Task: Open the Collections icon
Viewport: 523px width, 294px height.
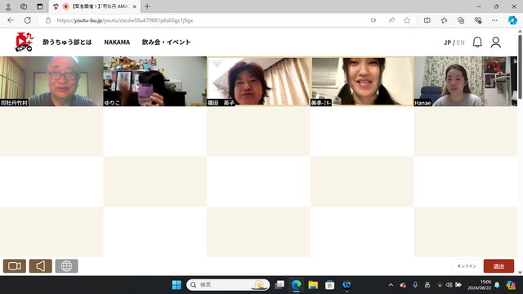Action: coord(461,20)
